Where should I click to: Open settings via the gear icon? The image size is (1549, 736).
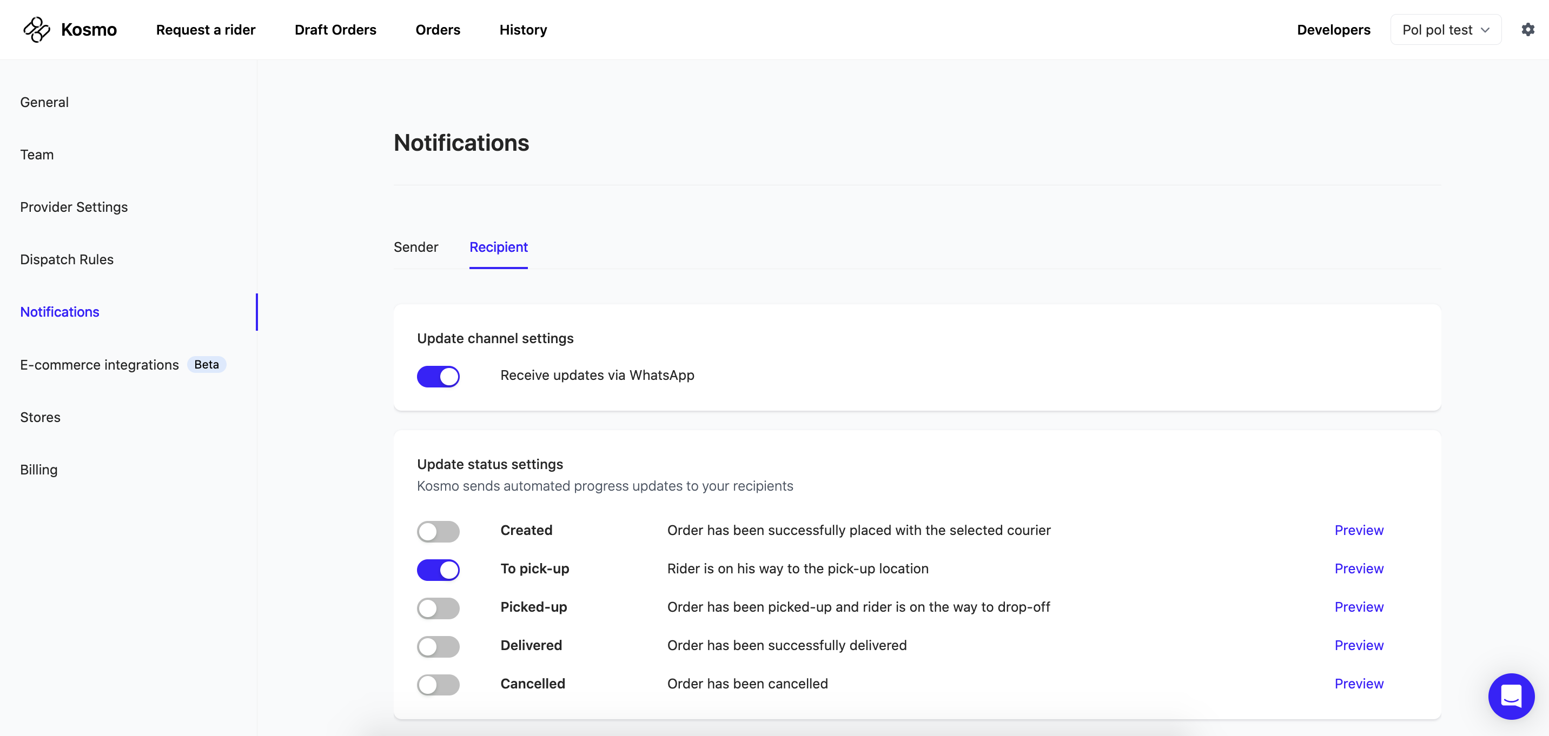point(1527,29)
